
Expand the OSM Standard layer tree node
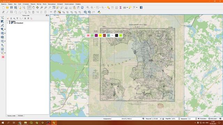[7, 23]
